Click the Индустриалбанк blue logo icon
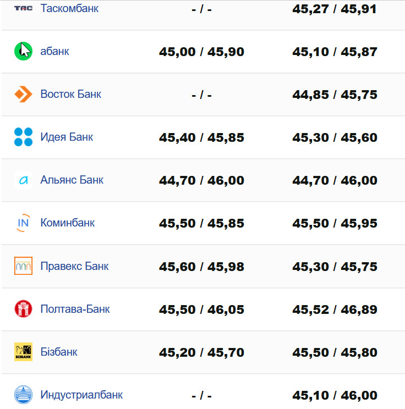The image size is (405, 409). tap(23, 395)
